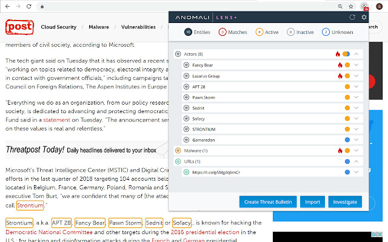
Task: Click the Lazarus Group actor icon
Action: (x=186, y=76)
